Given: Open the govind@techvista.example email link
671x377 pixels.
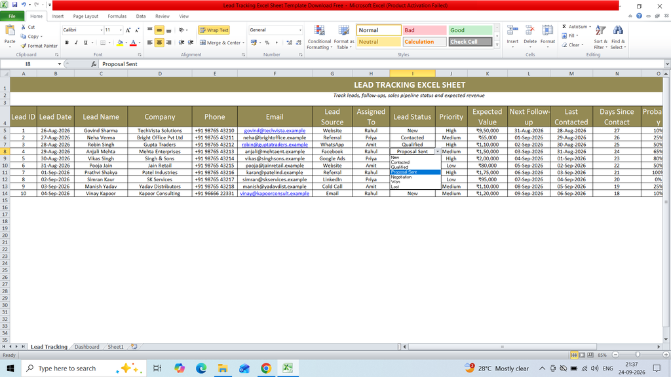Looking at the screenshot, I should coord(275,130).
